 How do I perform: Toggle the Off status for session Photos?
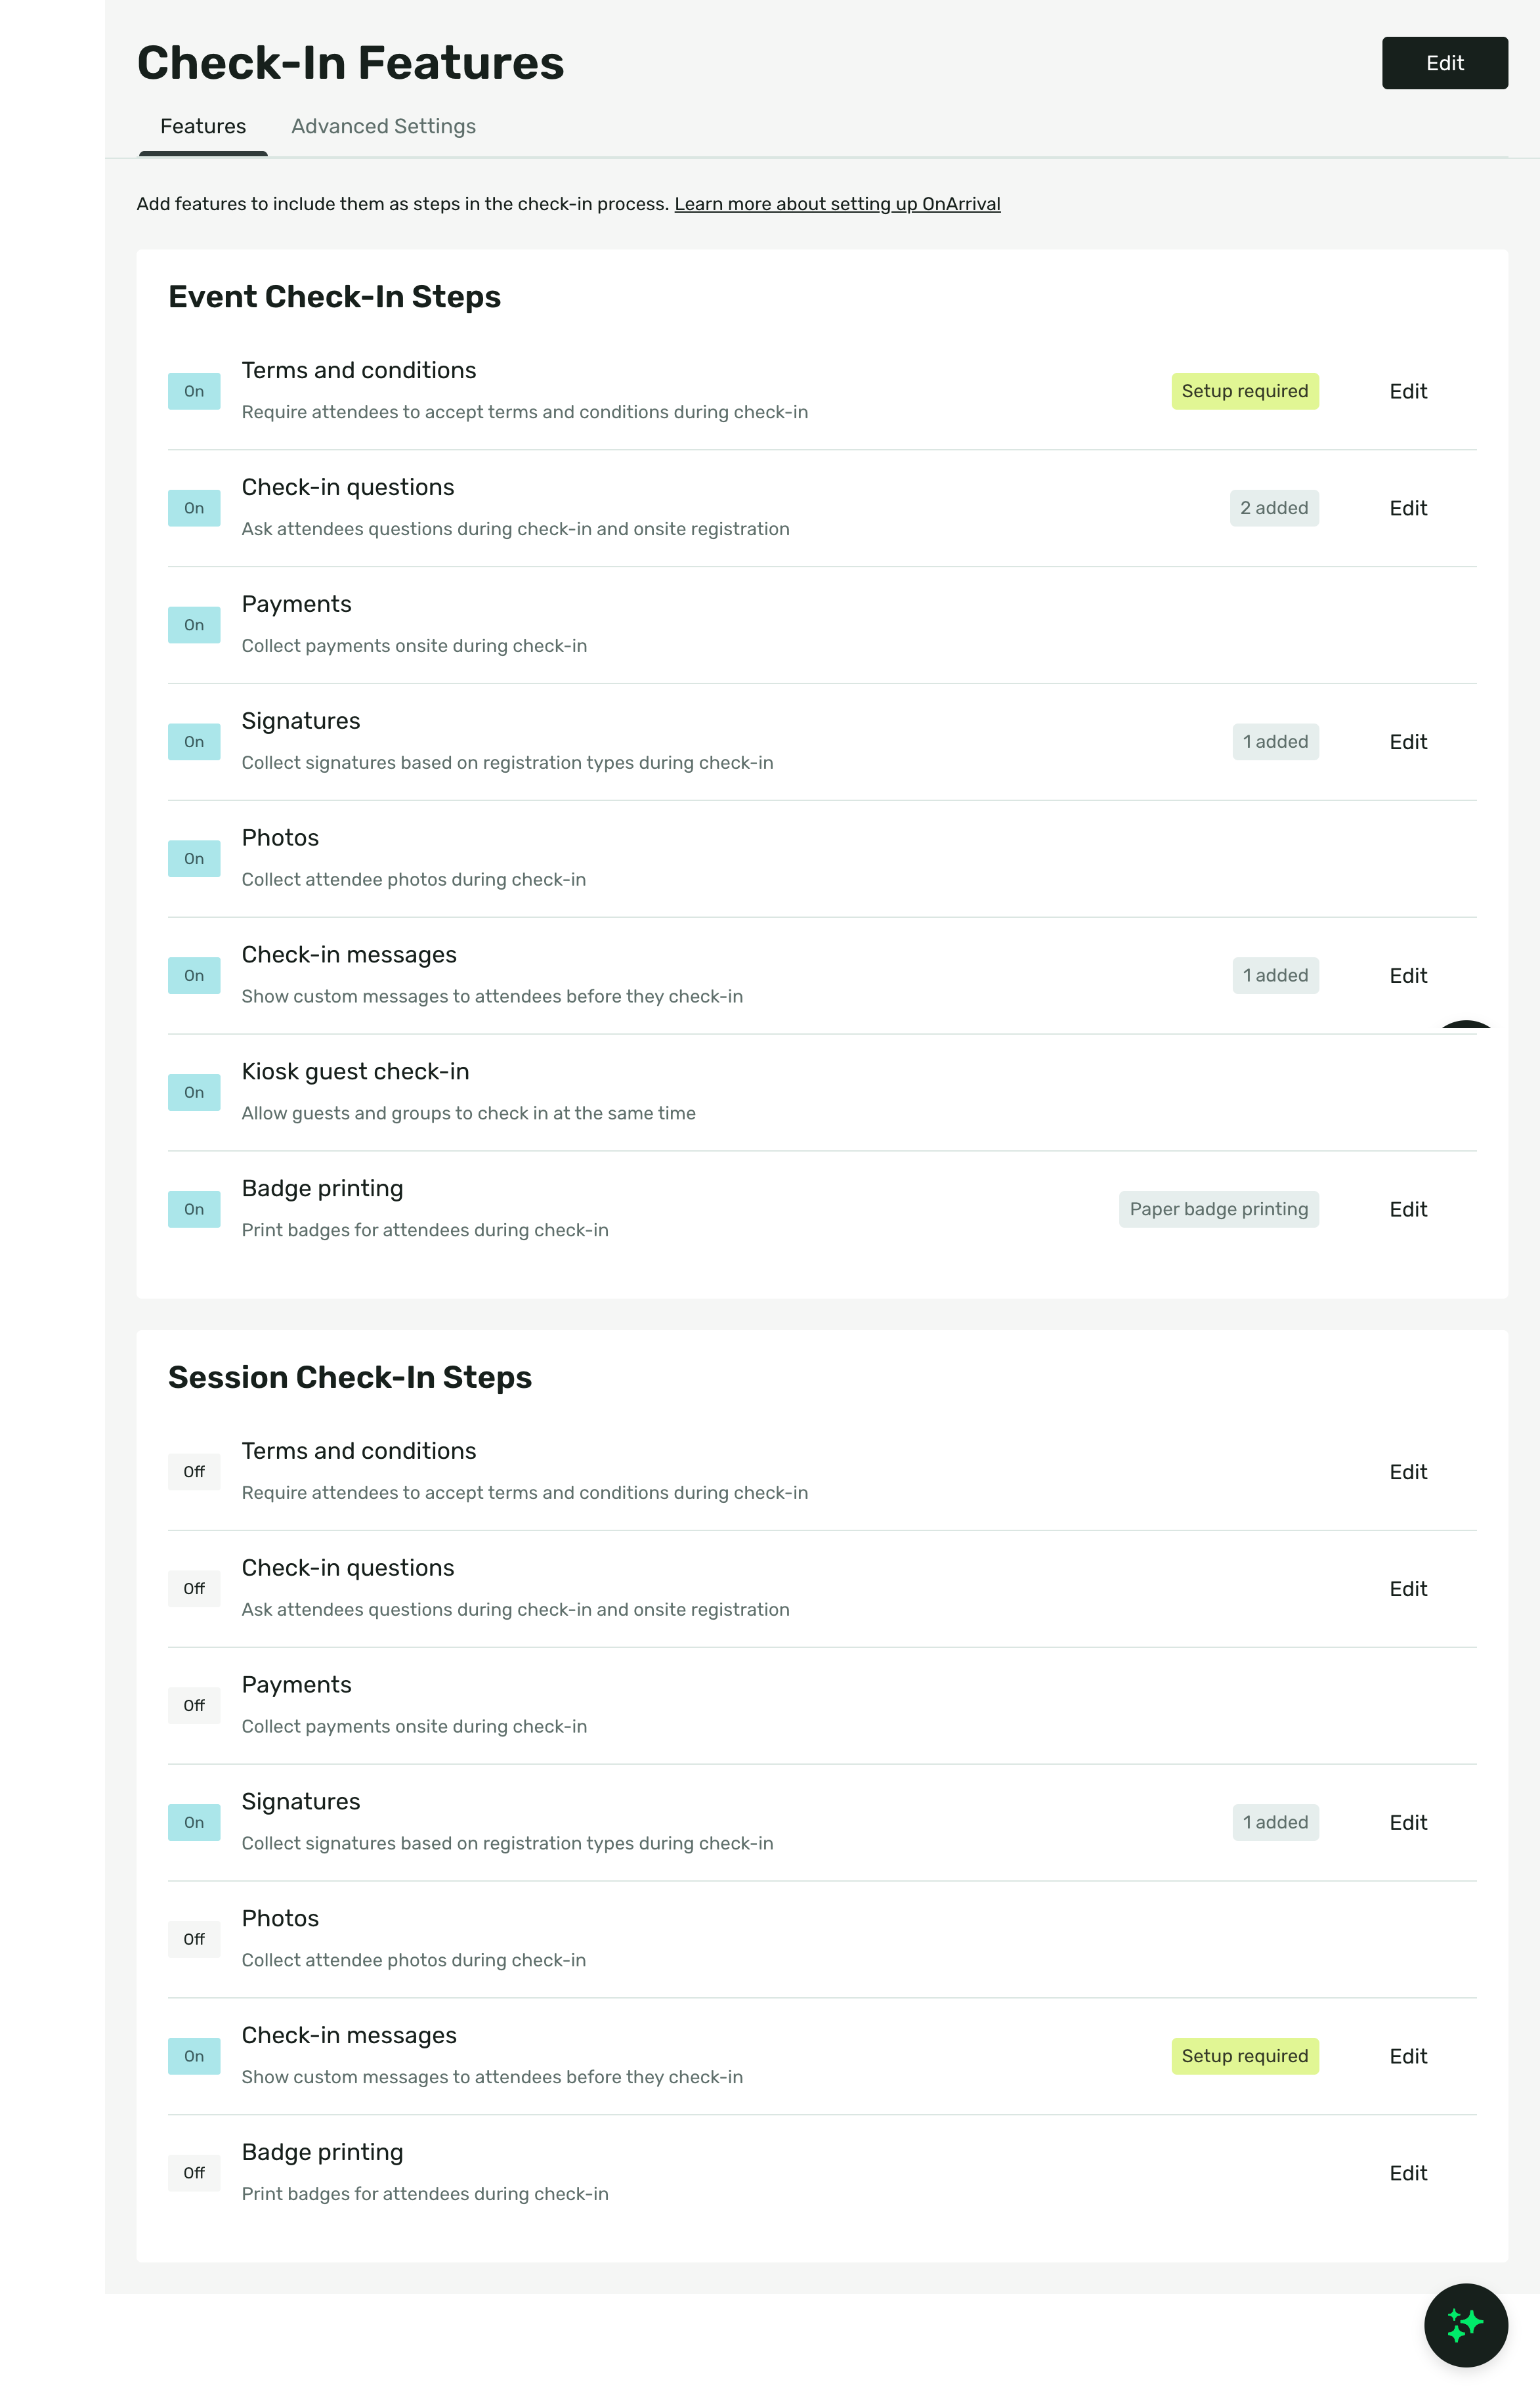pos(194,1939)
